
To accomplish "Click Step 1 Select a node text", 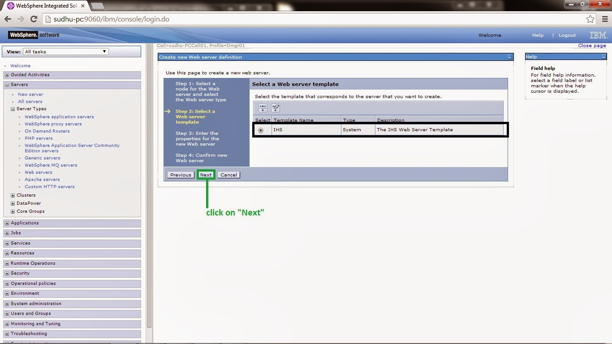I will pyautogui.click(x=201, y=92).
